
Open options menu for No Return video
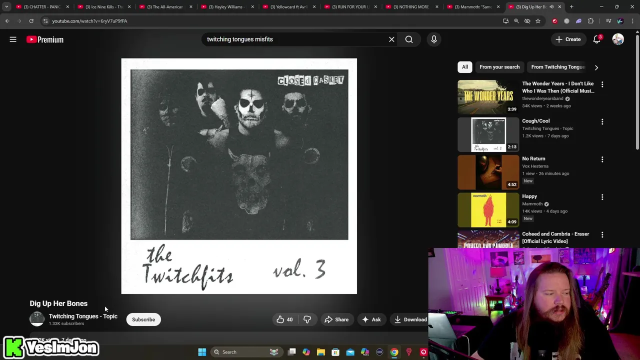pos(602,159)
